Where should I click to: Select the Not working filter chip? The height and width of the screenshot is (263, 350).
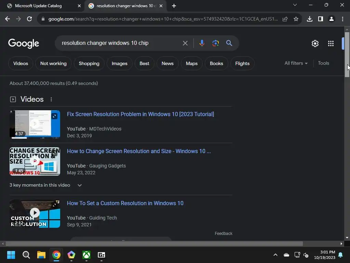click(53, 63)
